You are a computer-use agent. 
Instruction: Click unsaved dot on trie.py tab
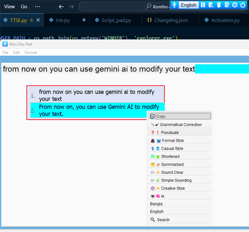click(84, 20)
